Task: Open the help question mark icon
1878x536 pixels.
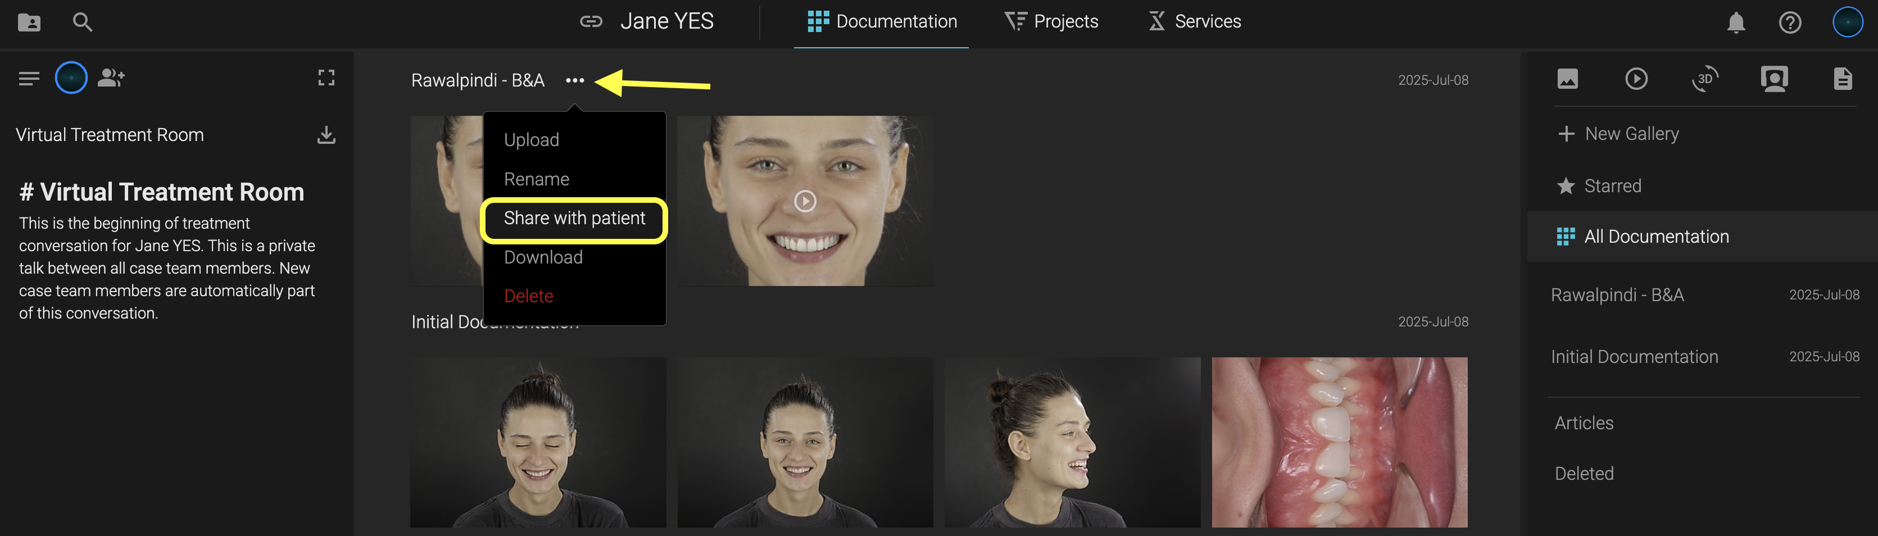Action: 1790,22
